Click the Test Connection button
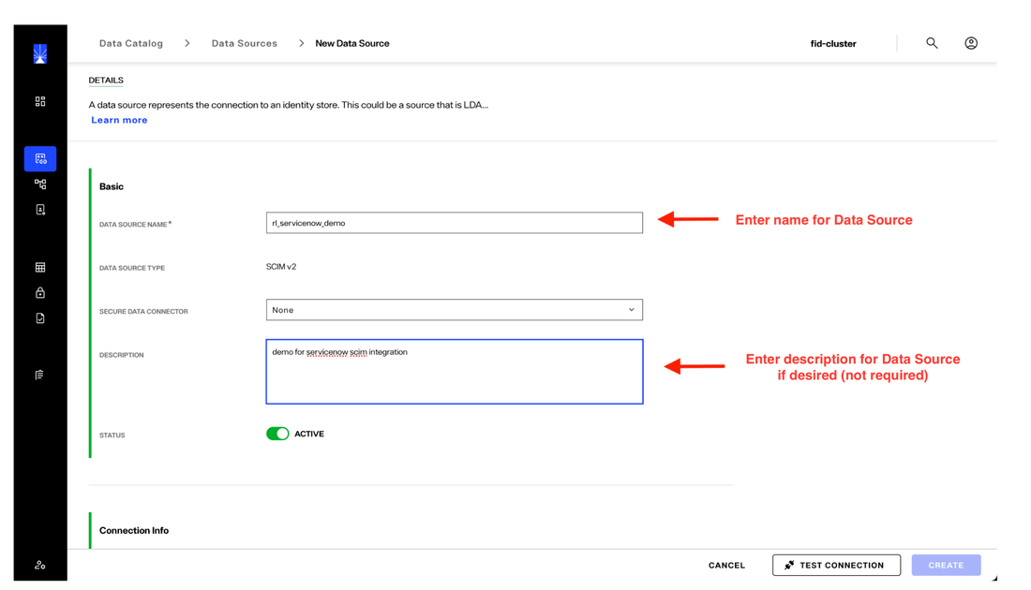This screenshot has width=1031, height=590. pyautogui.click(x=836, y=565)
